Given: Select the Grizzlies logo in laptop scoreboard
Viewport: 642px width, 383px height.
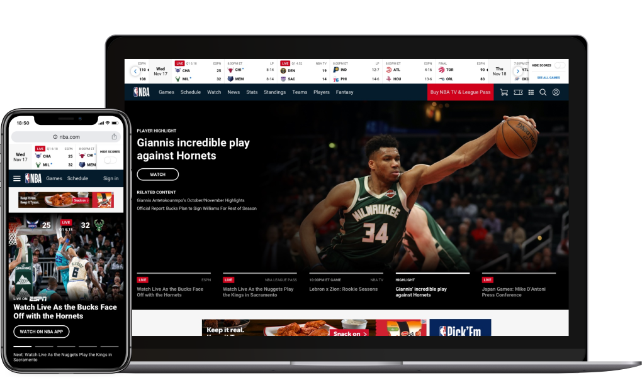Looking at the screenshot, I should [x=230, y=79].
